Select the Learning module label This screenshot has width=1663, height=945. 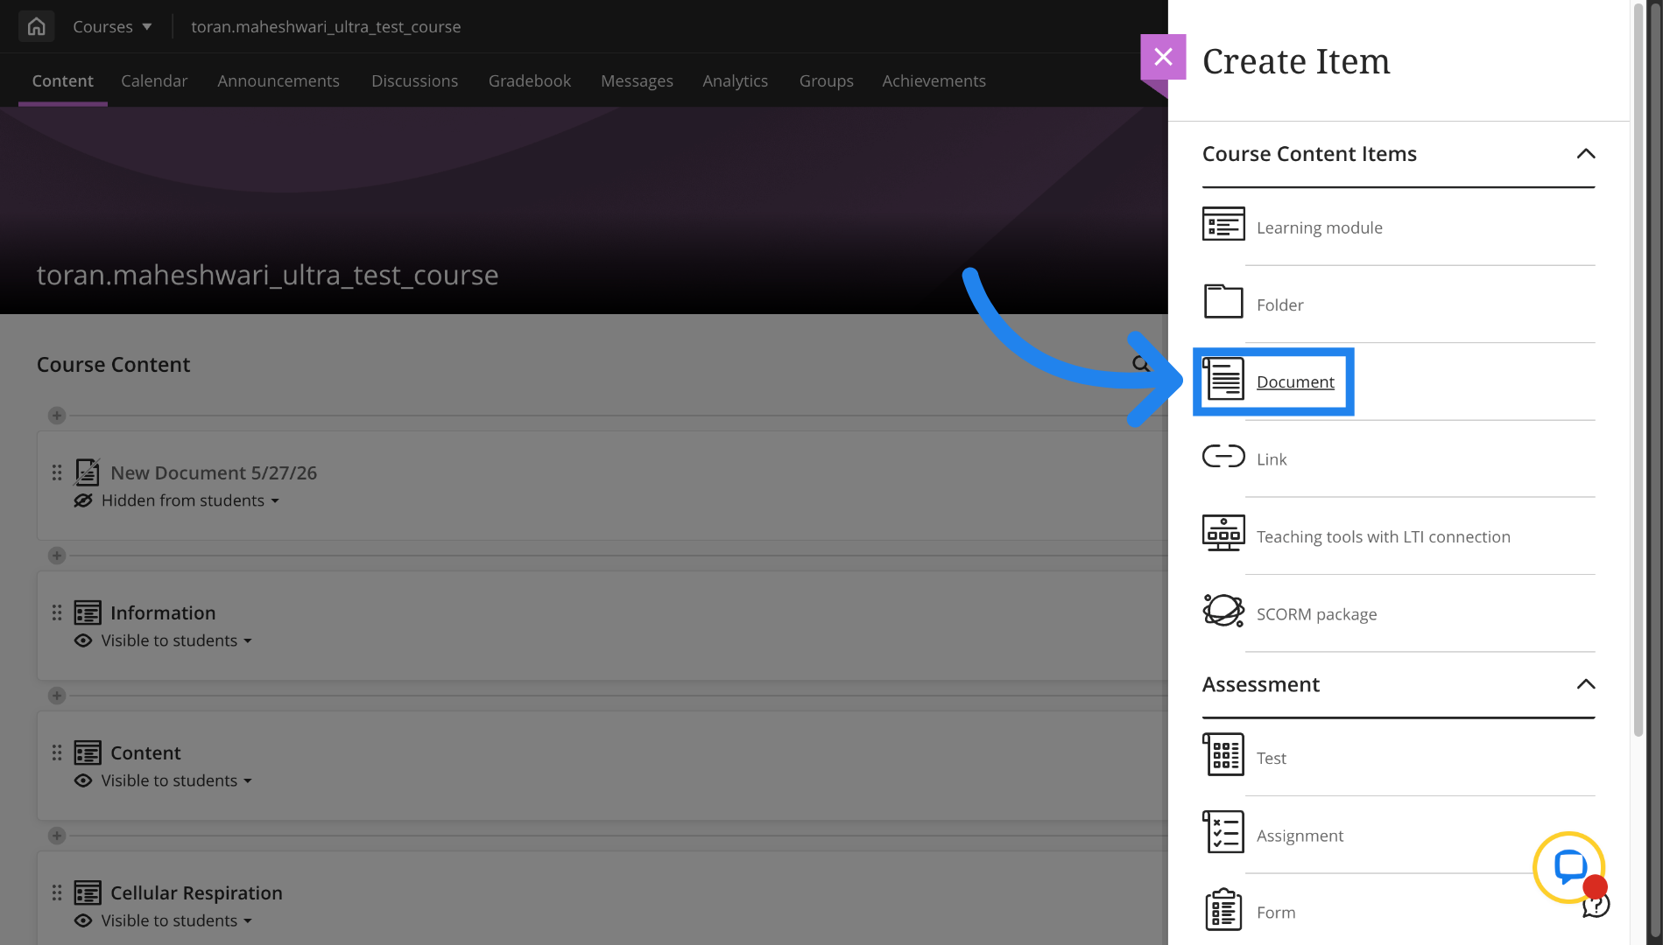(x=1319, y=227)
